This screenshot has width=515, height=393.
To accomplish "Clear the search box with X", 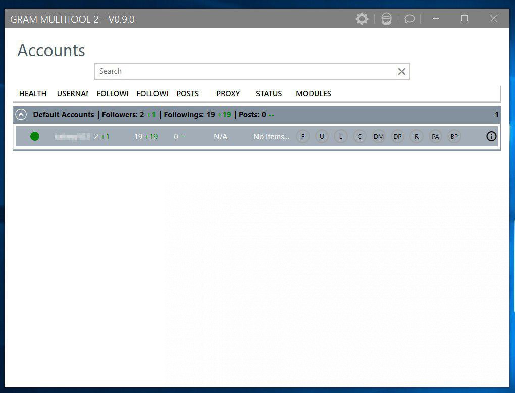I will (401, 72).
